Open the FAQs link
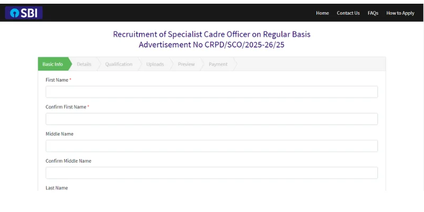 pyautogui.click(x=373, y=13)
